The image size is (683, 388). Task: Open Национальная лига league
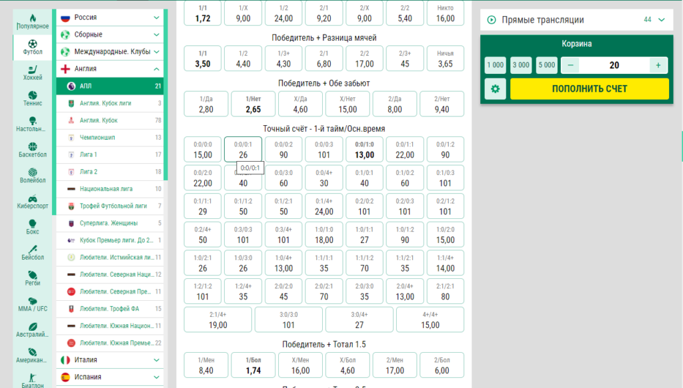point(110,188)
